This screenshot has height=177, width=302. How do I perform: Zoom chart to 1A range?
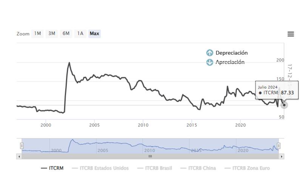pos(80,34)
